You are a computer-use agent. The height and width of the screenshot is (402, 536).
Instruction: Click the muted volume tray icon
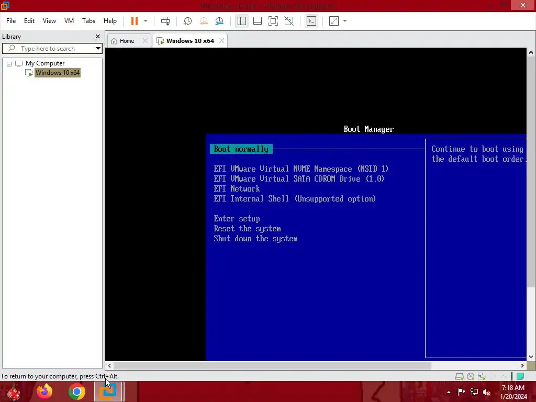pos(487,392)
